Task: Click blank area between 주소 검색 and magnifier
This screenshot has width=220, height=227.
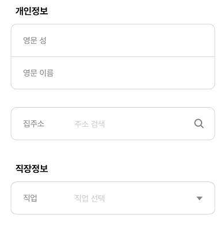Action: coord(149,124)
